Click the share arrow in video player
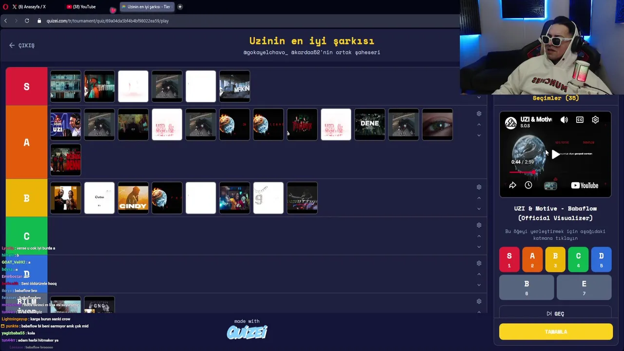 coord(512,185)
